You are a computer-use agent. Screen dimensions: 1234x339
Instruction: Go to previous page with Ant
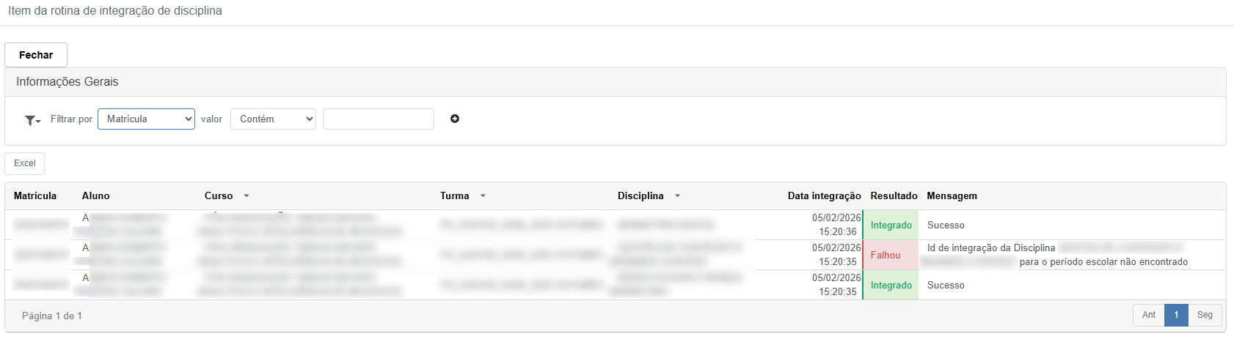pyautogui.click(x=1148, y=315)
